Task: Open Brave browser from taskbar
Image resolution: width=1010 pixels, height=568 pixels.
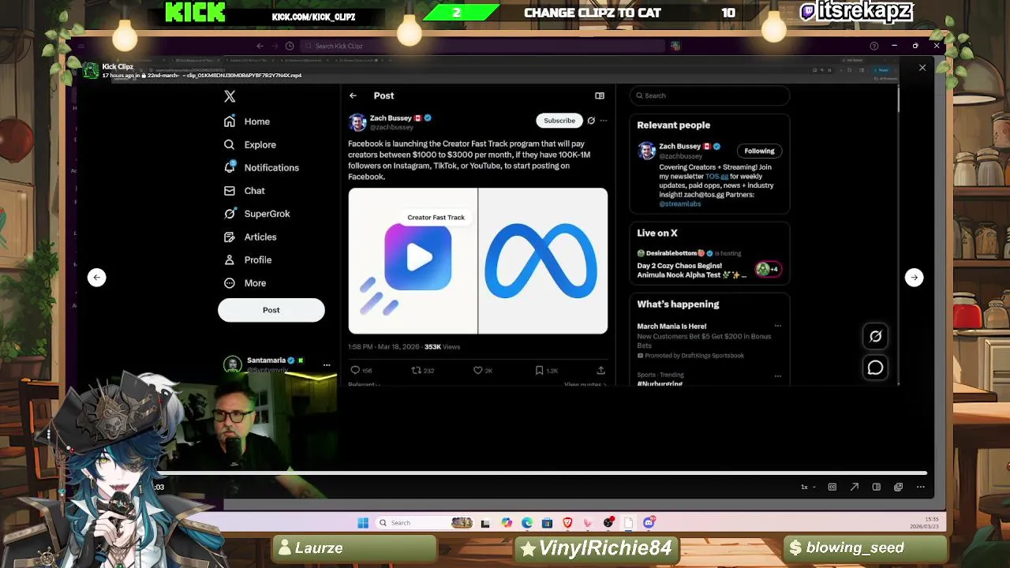Action: (567, 522)
